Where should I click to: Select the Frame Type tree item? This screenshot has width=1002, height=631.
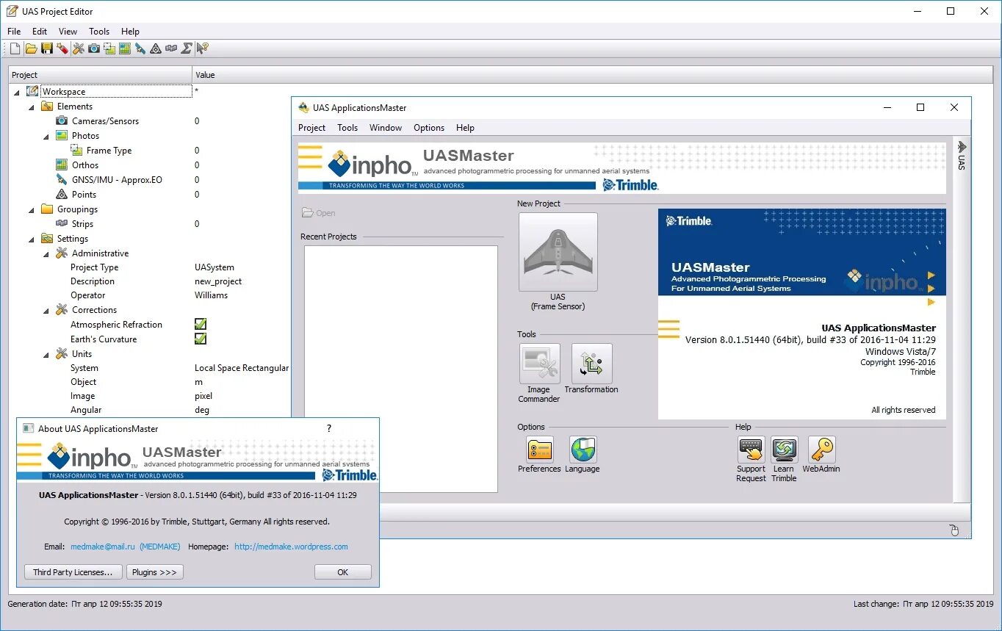coord(109,151)
